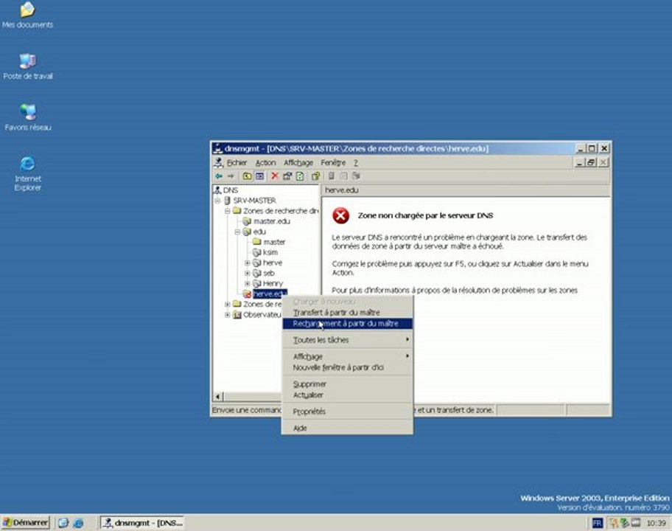Click the show desktop quick launch icon

(x=63, y=523)
